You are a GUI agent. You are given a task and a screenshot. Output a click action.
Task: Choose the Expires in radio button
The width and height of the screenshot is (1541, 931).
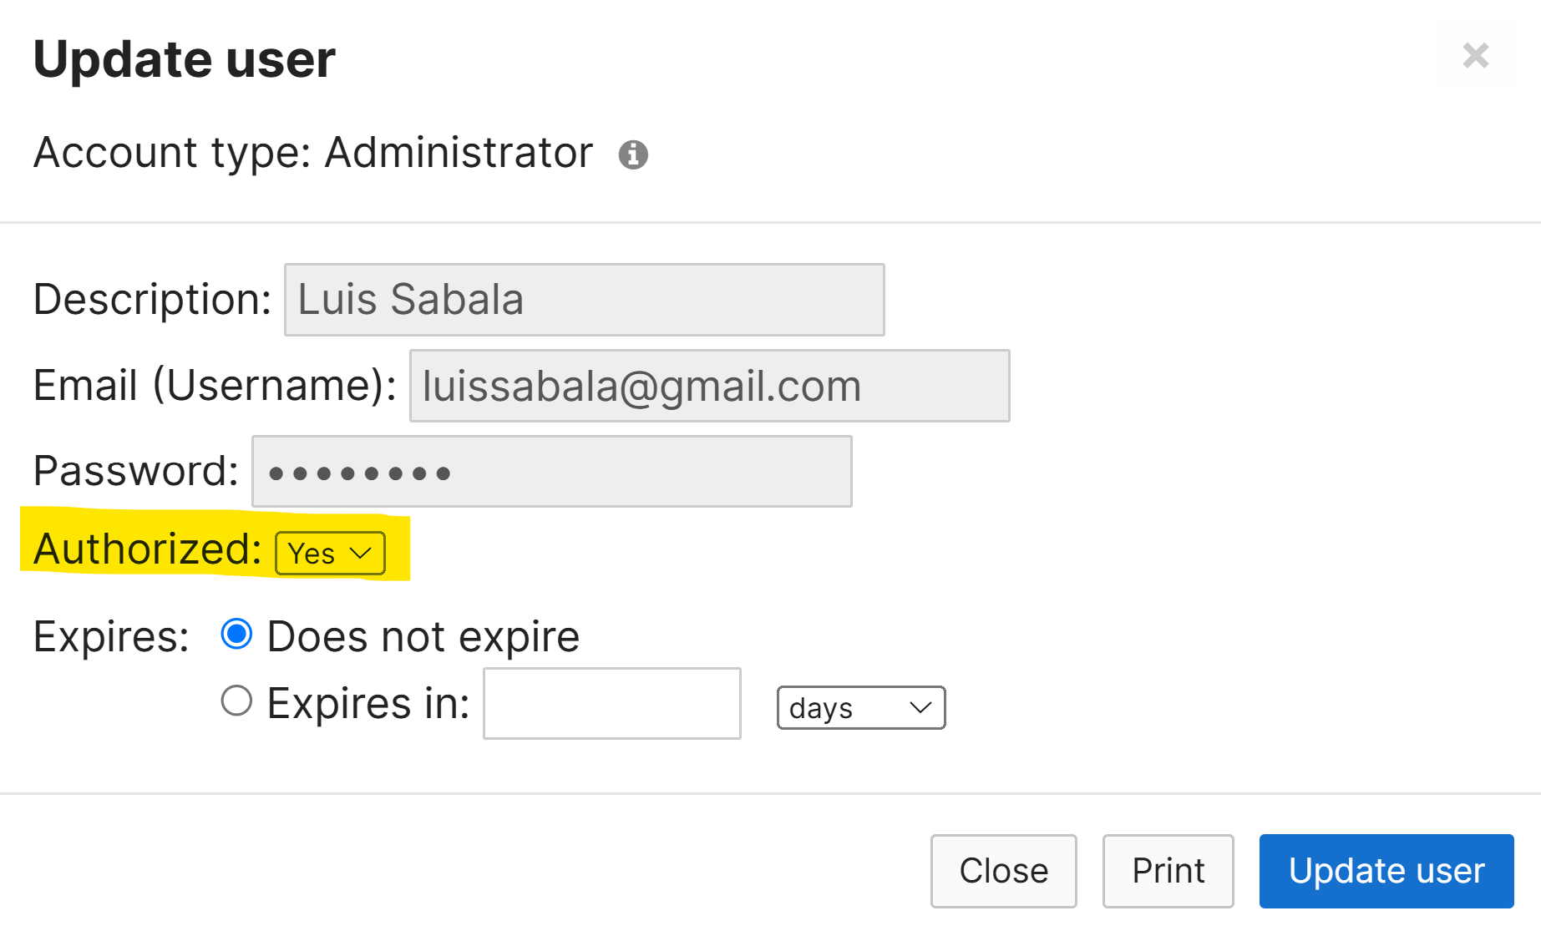coord(236,701)
